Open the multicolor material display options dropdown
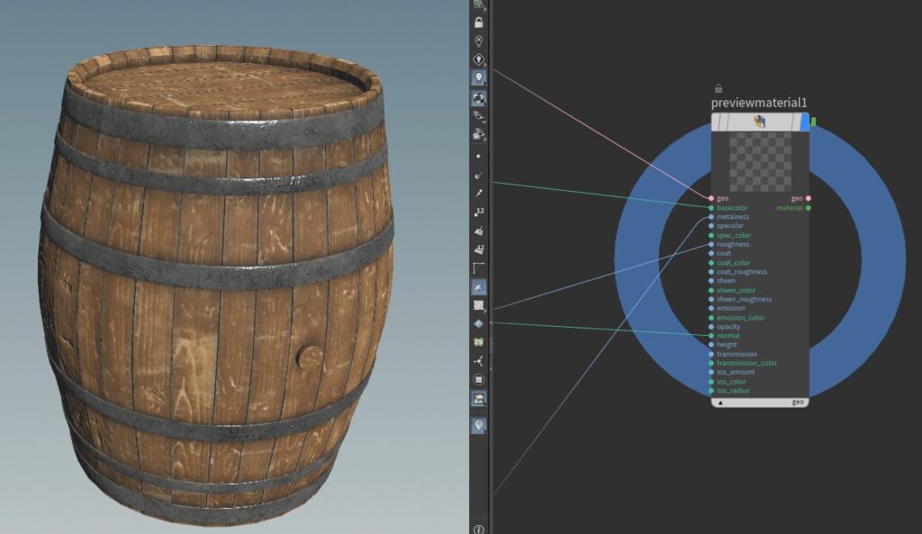 click(479, 98)
